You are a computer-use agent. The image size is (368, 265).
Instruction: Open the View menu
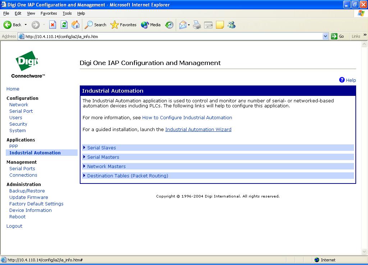[x=31, y=13]
